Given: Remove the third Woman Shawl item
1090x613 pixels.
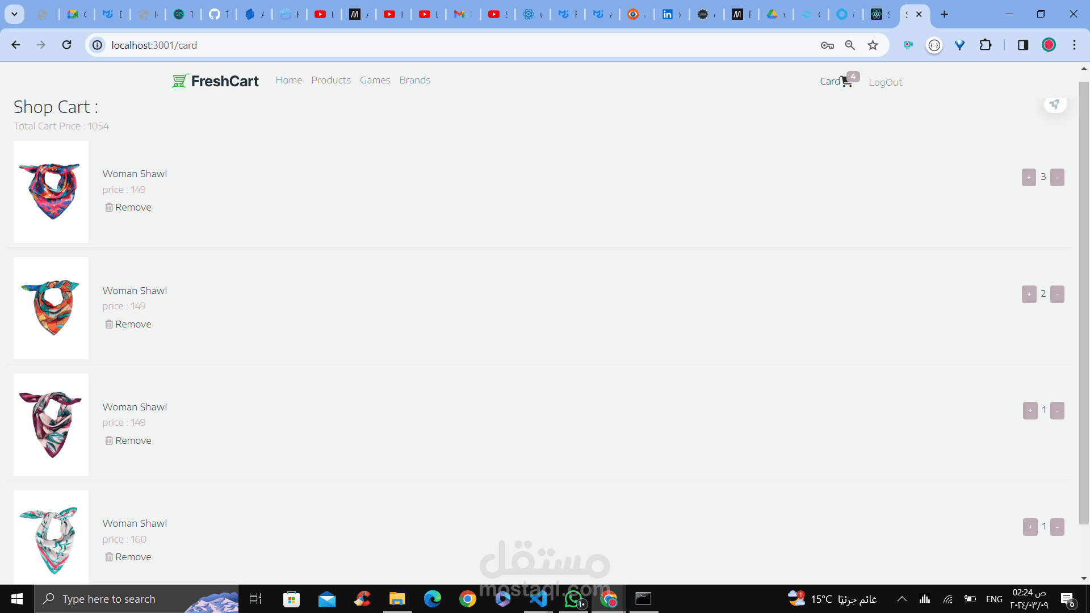Looking at the screenshot, I should 128,441.
